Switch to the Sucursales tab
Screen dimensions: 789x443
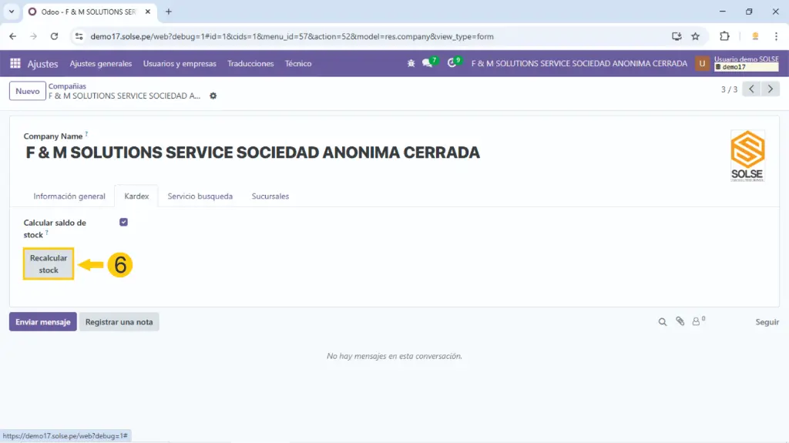pos(270,196)
